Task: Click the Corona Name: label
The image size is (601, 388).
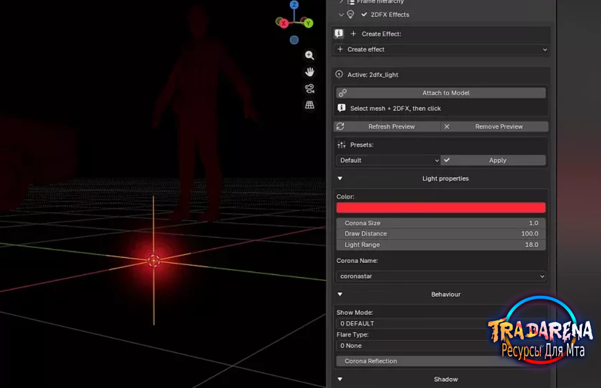Action: point(357,261)
